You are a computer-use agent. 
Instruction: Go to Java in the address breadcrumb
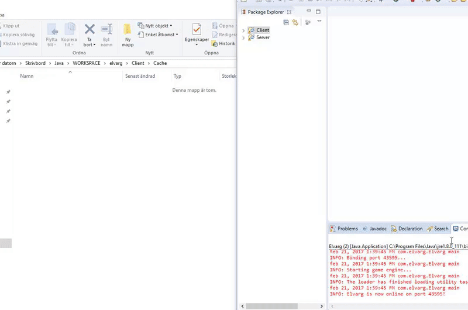tap(59, 63)
